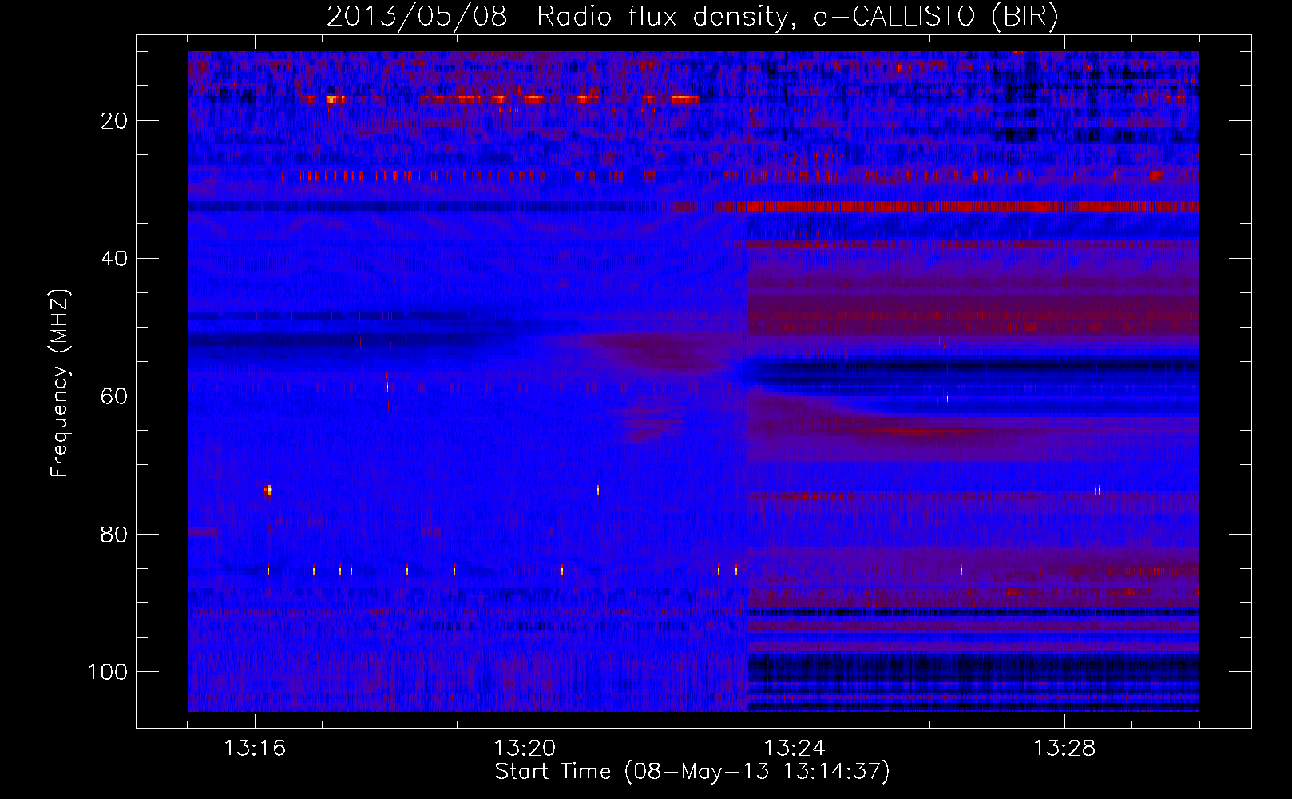Click the plot title "Radio flux density, e-CALLISTO (BIR)"
This screenshot has width=1292, height=799.
798,17
